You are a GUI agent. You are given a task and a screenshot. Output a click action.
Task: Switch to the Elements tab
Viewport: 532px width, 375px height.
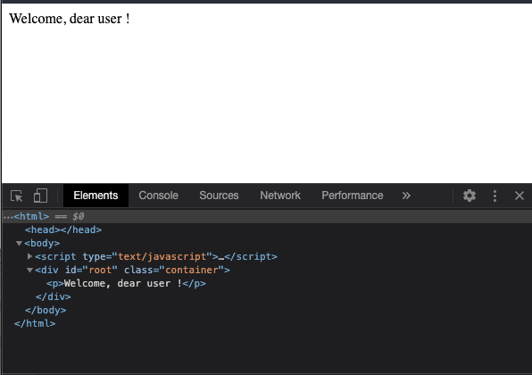tap(96, 196)
